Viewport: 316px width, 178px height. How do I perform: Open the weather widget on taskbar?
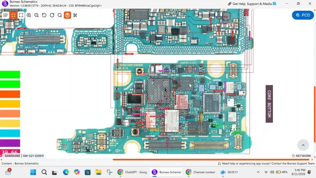8,172
